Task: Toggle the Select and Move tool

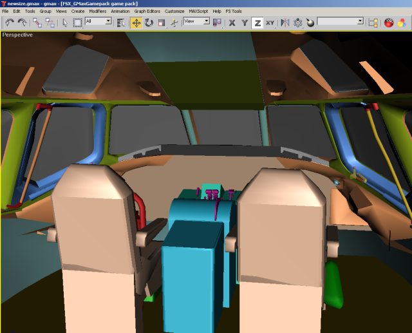Action: (136, 23)
